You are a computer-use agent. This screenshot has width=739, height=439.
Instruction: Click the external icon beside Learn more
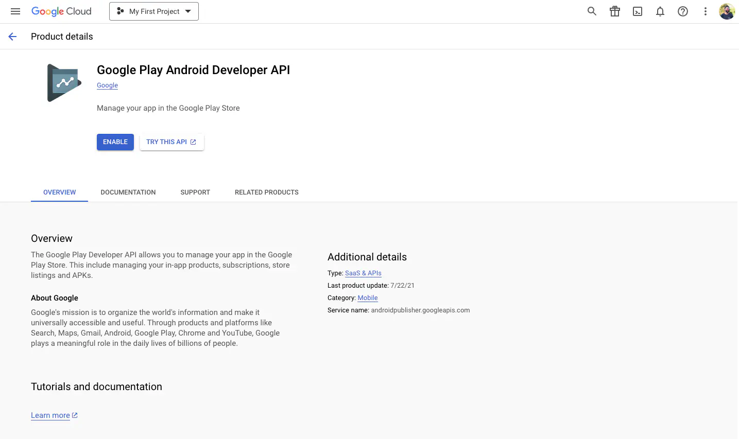[x=75, y=415]
